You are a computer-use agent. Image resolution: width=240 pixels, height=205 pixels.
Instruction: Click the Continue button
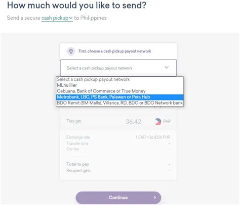click(118, 197)
